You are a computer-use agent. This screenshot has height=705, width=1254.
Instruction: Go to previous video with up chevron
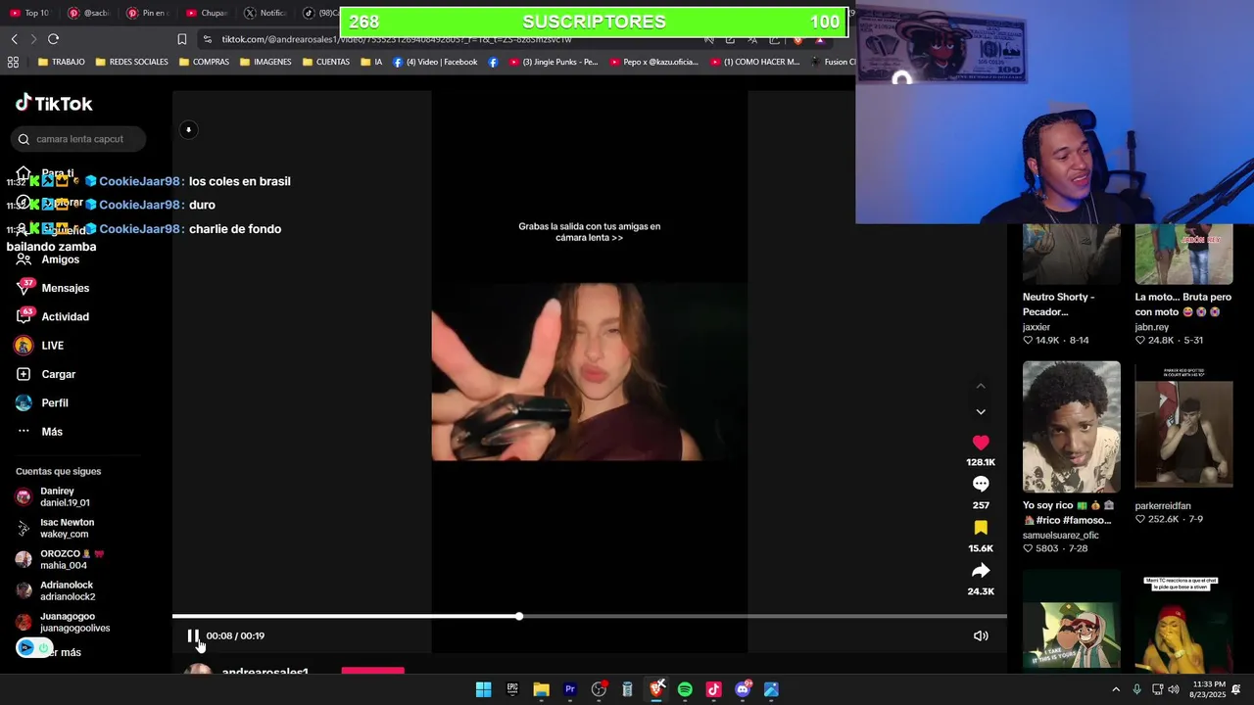[x=981, y=386]
